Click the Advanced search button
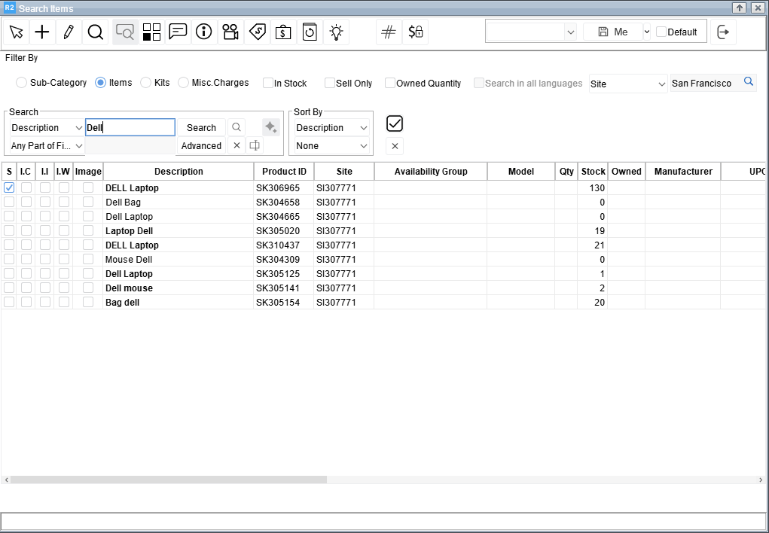The image size is (769, 533). 201,146
